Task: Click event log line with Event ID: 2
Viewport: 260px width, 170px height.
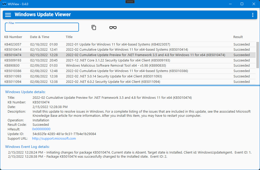Action: pyautogui.click(x=87, y=156)
